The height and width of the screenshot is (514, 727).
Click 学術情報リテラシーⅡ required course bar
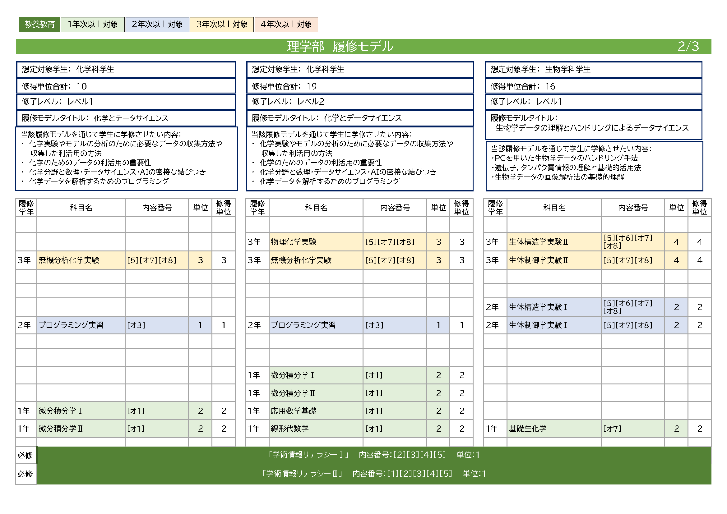coord(373,474)
